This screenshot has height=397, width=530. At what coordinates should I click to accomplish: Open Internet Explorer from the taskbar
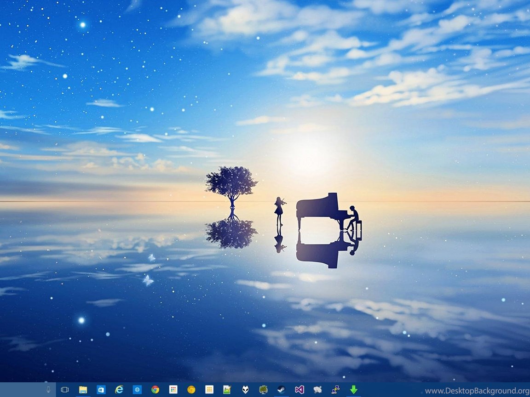(119, 390)
